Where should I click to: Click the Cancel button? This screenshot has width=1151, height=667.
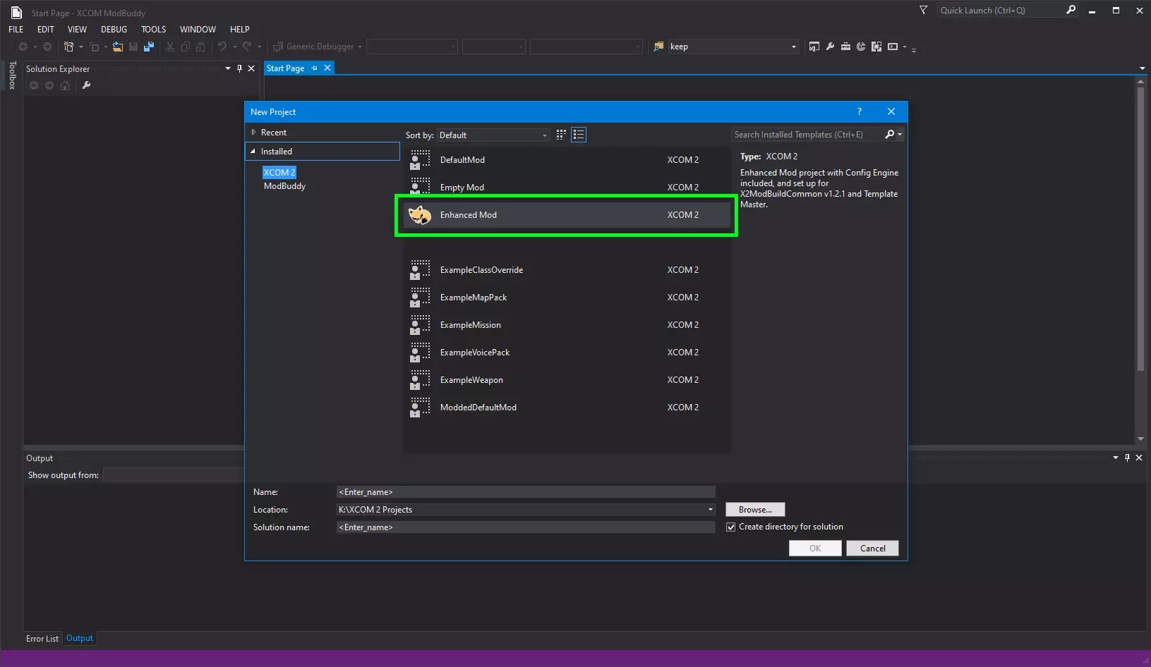pyautogui.click(x=872, y=549)
